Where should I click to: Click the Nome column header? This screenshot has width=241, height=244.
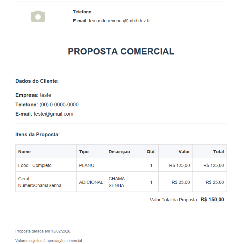pyautogui.click(x=25, y=152)
